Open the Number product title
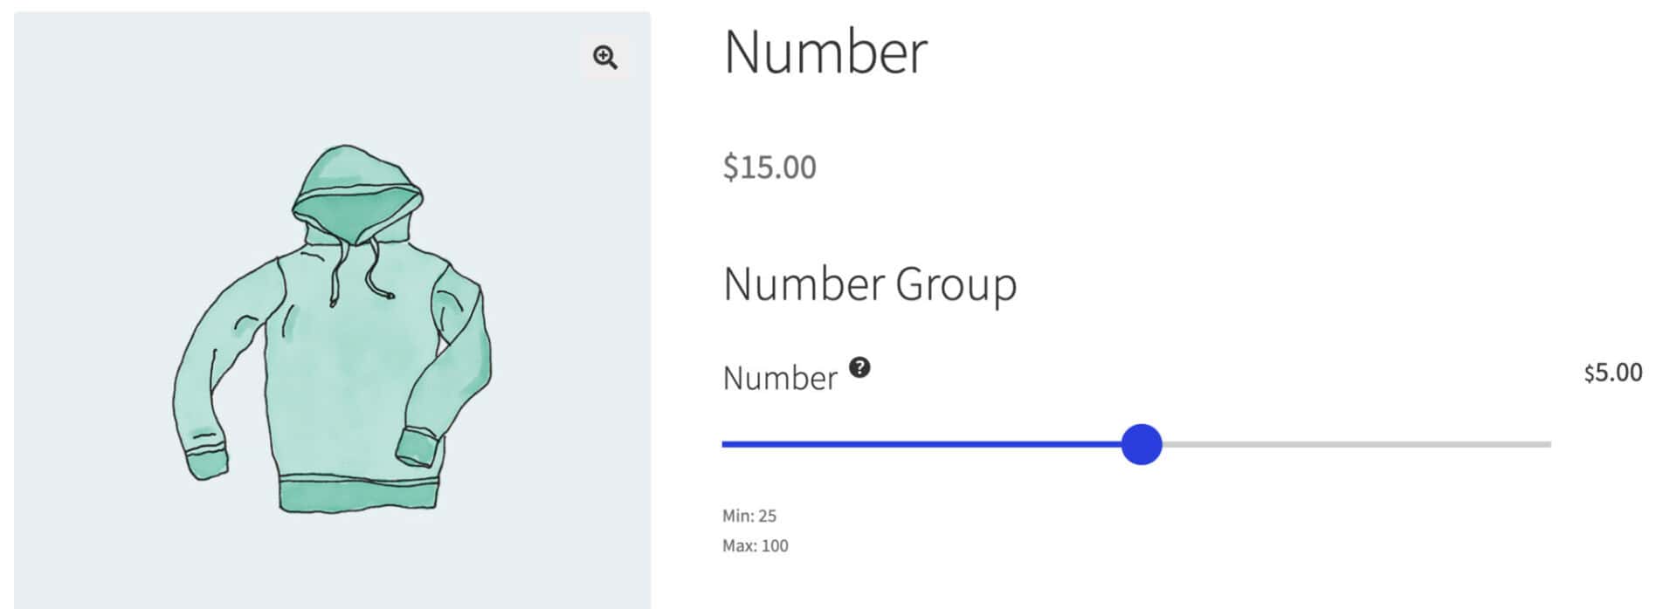This screenshot has width=1677, height=609. click(x=827, y=52)
